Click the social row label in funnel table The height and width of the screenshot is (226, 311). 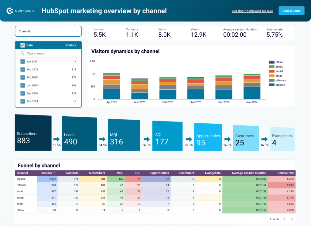click(20, 198)
